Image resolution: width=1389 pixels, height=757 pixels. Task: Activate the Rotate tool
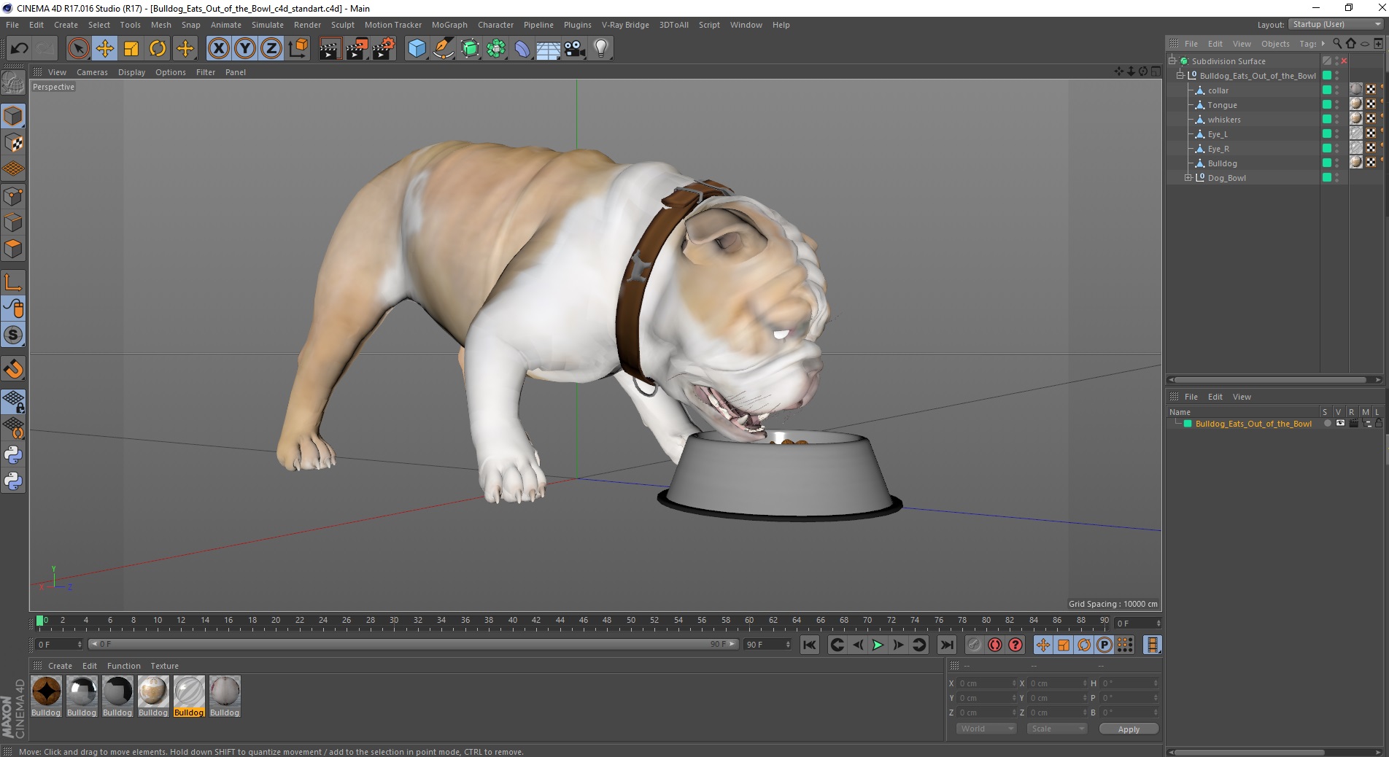coord(158,49)
